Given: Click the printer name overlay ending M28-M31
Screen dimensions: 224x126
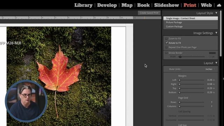Looking at the screenshot, I should click(x=10, y=43).
